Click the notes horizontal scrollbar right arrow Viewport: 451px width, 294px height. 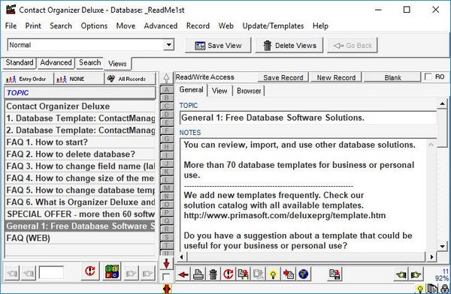[431, 256]
